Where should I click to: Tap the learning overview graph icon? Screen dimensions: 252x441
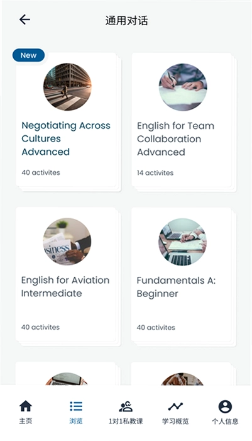[175, 406]
